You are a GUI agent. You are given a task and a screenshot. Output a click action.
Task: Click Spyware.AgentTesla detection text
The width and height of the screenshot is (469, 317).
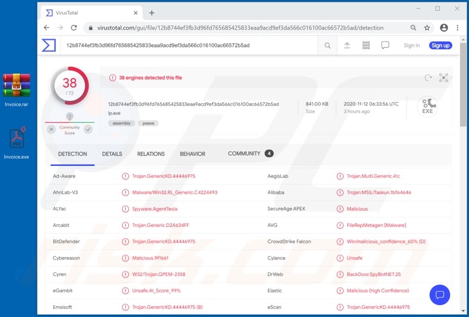coord(154,209)
